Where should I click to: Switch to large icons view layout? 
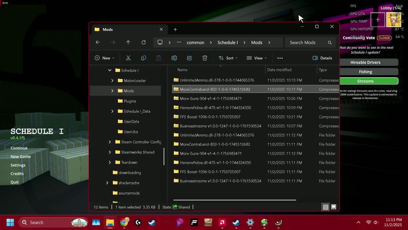pos(333,207)
